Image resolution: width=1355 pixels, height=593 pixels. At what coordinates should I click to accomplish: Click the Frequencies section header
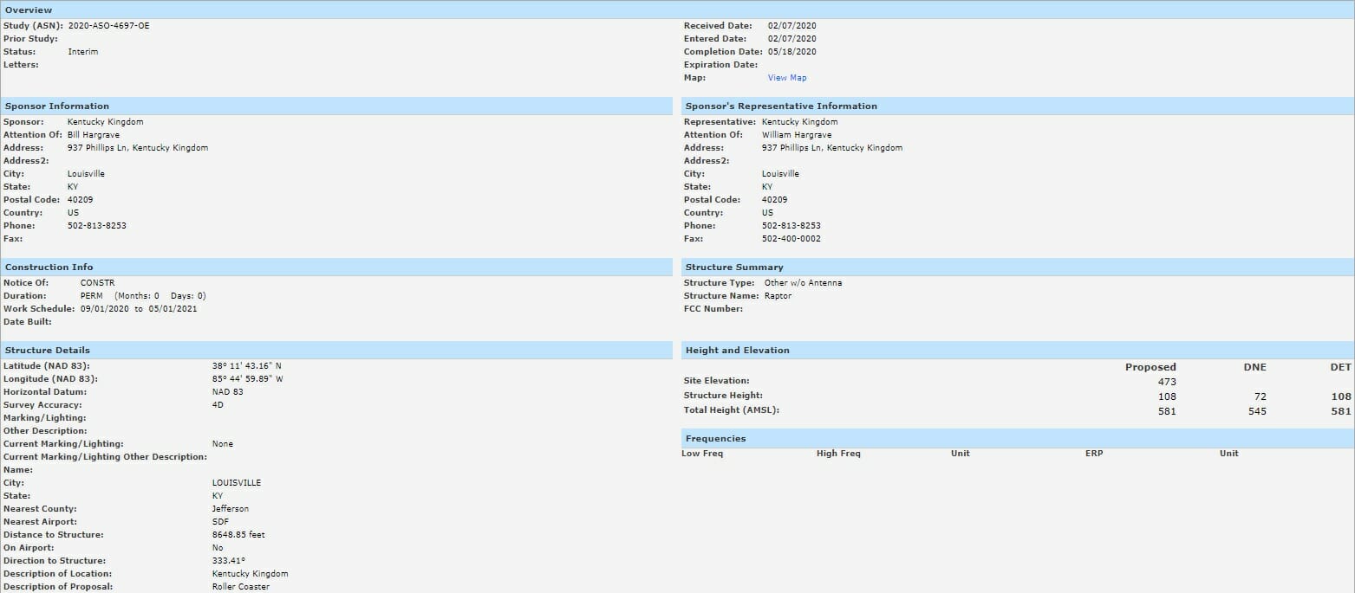coord(715,439)
